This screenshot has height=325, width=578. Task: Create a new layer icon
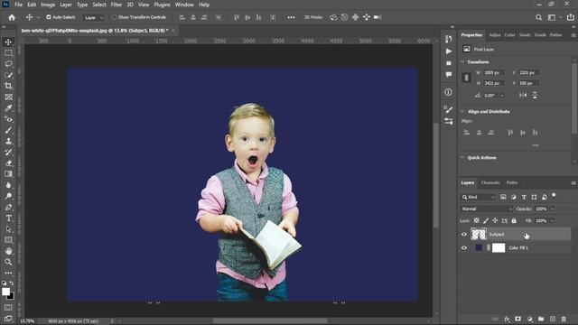[552, 319]
